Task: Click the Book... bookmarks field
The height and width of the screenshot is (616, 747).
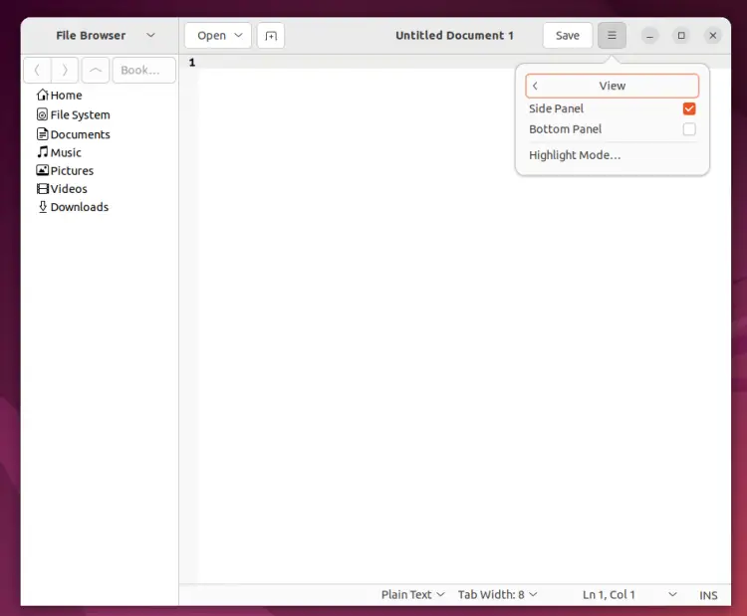Action: tap(143, 71)
